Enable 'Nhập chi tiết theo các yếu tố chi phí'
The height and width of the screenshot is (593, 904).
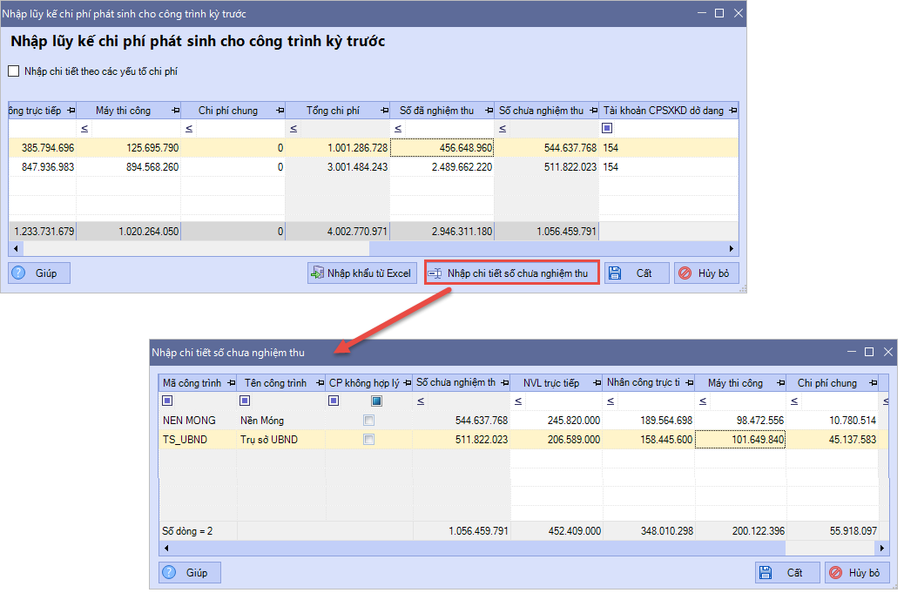click(13, 71)
